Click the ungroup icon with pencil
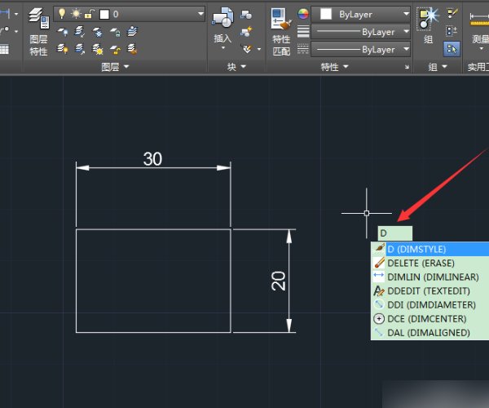Screen dimensions: 489x408 pyautogui.click(x=452, y=13)
